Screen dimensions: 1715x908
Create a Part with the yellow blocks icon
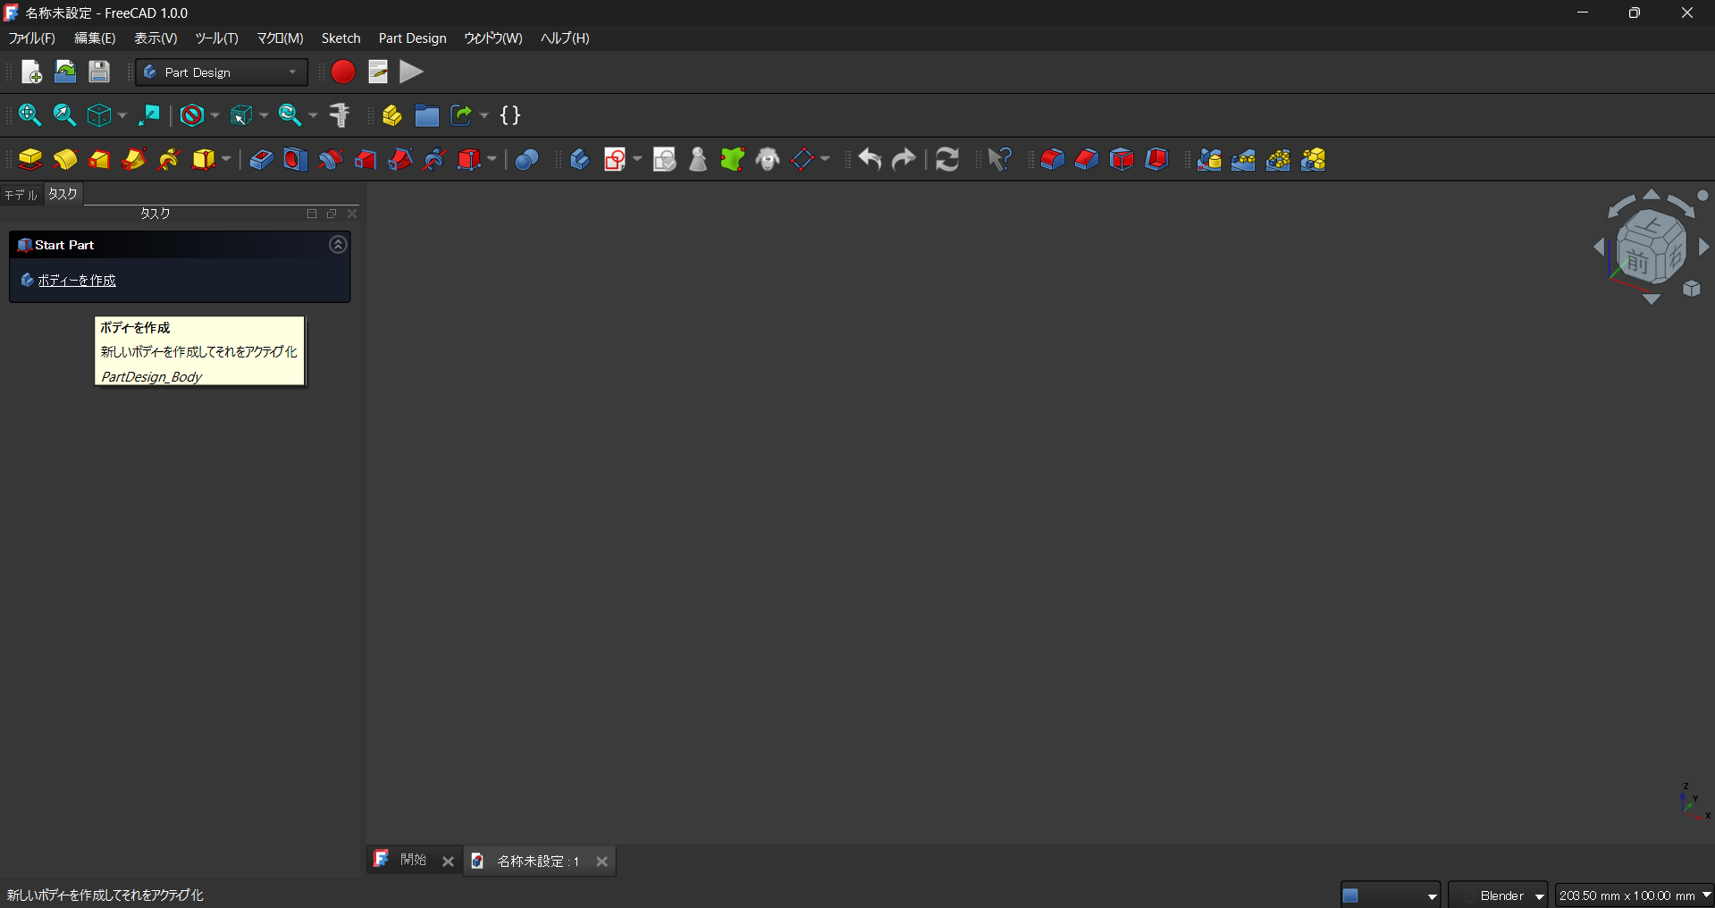[392, 115]
